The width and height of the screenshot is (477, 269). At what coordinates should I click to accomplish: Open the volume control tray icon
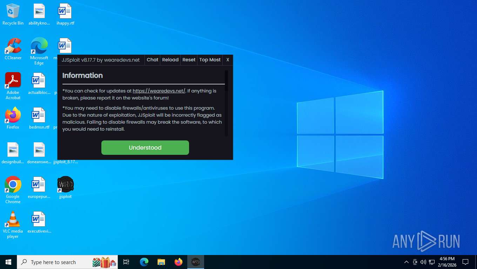click(x=423, y=262)
